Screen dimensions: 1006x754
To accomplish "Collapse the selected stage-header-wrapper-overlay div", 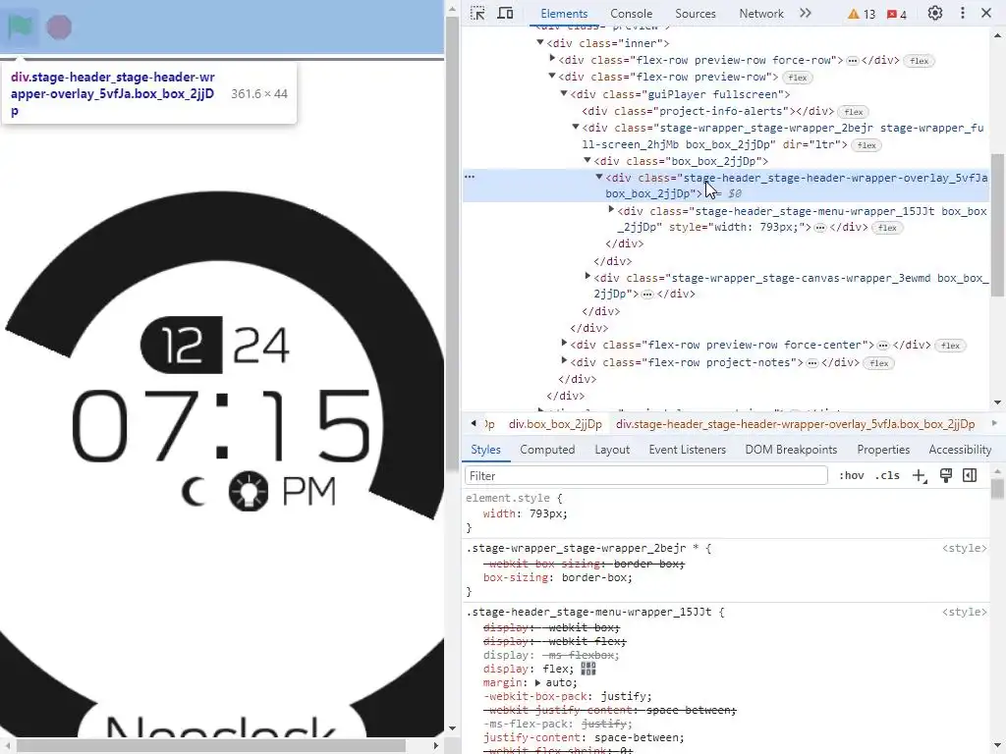I will click(x=599, y=177).
